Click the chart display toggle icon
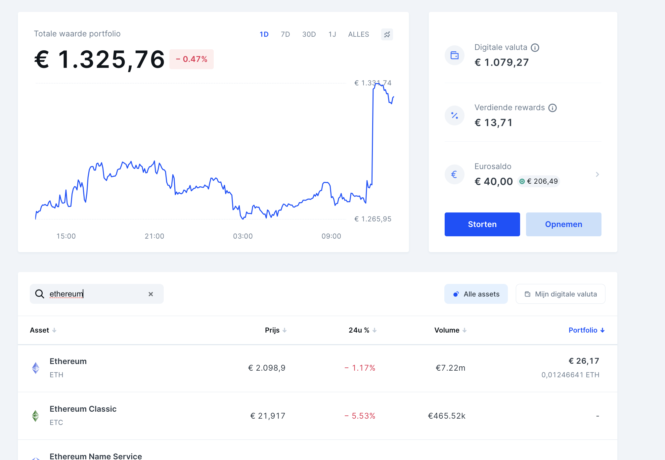This screenshot has height=460, width=665. click(x=387, y=34)
